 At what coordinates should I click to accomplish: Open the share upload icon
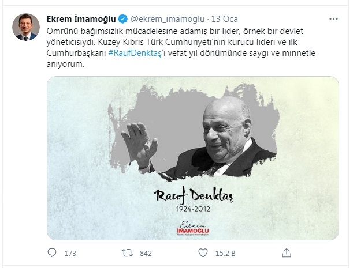(287, 253)
